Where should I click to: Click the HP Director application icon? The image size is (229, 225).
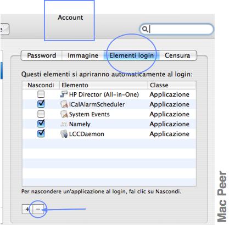pyautogui.click(x=64, y=94)
